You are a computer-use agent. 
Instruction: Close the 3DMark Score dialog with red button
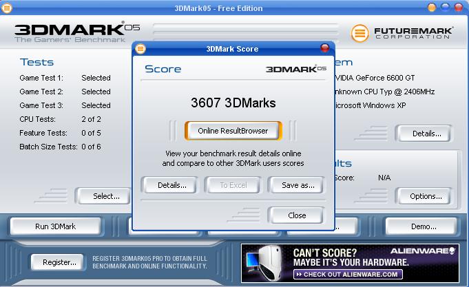[325, 48]
